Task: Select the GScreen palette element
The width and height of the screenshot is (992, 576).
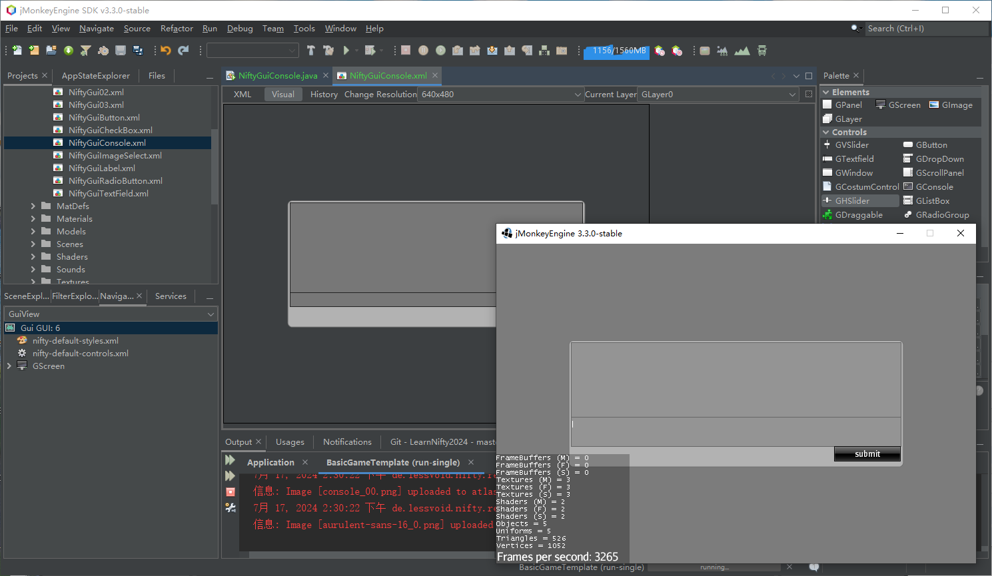Action: 898,105
